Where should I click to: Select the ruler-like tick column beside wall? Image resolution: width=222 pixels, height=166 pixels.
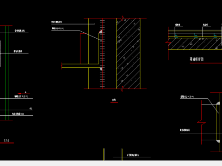click(x=102, y=53)
